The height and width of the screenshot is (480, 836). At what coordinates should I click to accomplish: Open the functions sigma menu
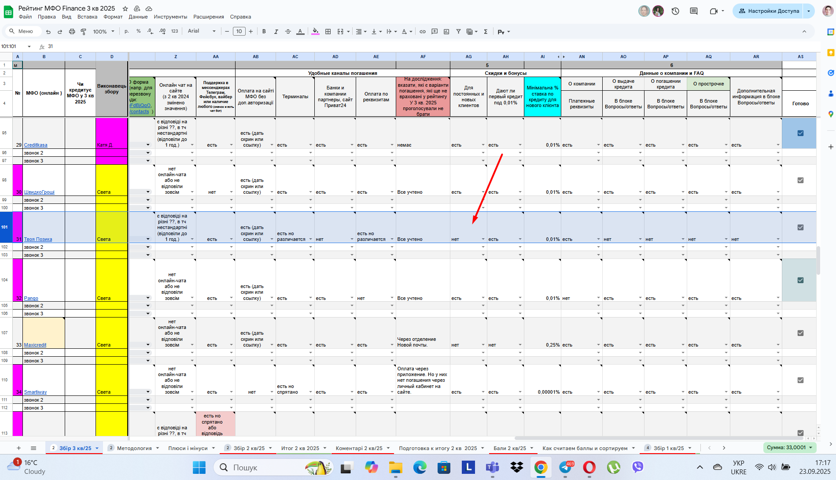tap(486, 32)
